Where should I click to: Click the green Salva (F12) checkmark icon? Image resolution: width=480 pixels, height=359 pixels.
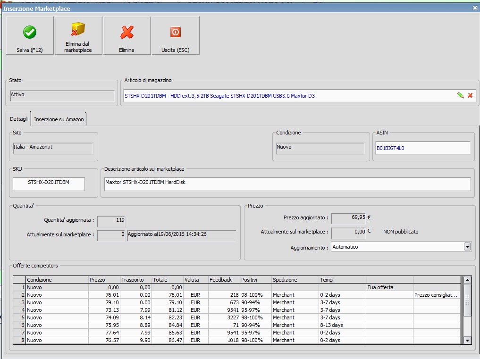click(x=30, y=32)
